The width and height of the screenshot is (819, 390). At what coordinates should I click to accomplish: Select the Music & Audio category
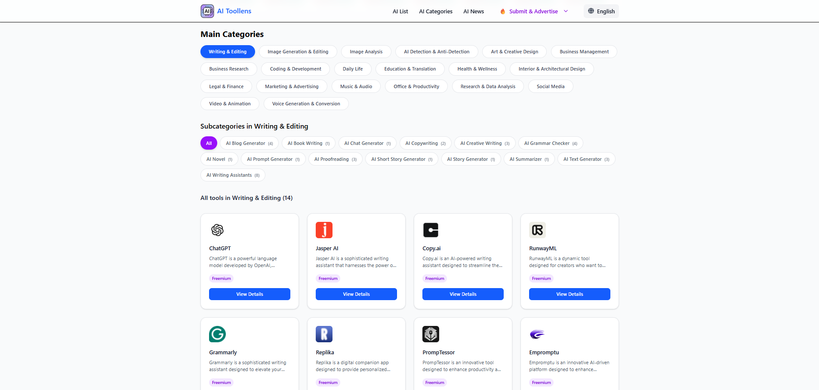click(x=356, y=86)
